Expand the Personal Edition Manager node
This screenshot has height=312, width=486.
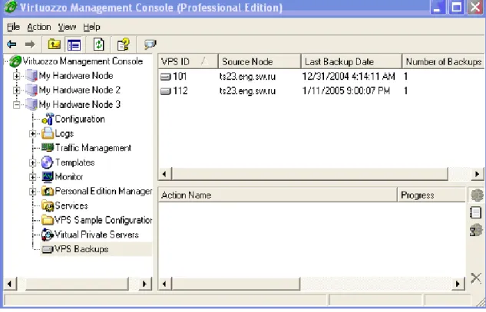pos(33,192)
